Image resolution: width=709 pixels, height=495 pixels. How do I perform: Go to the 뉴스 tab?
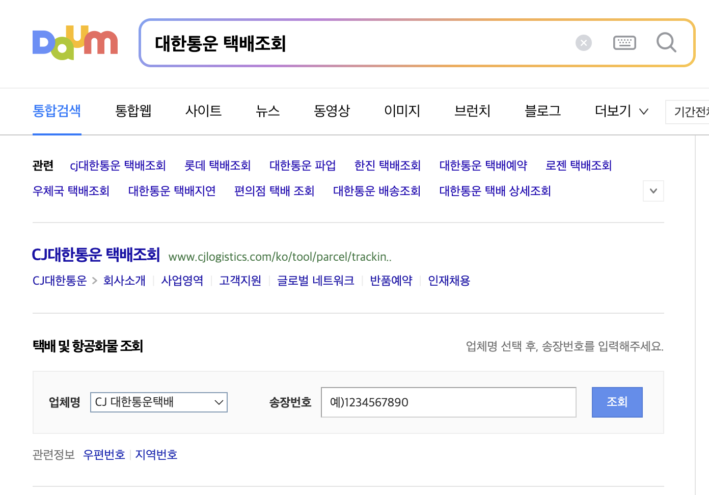click(268, 111)
